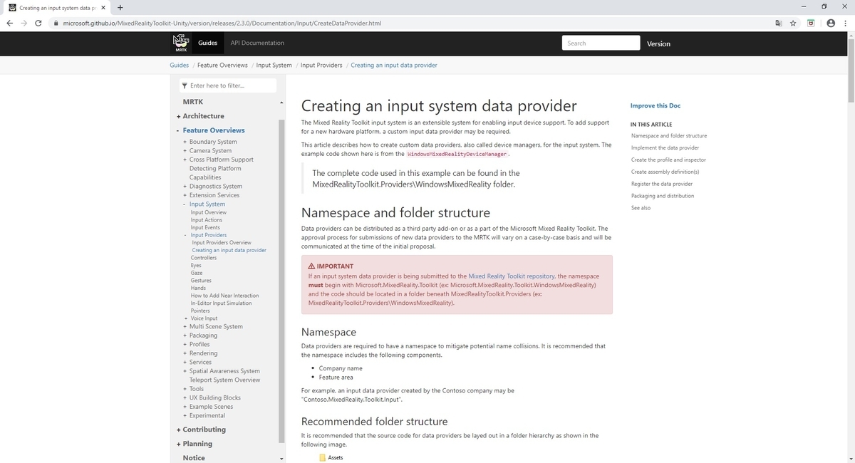Click the Version menu in navbar
Screen dimensions: 855x463
[658, 43]
